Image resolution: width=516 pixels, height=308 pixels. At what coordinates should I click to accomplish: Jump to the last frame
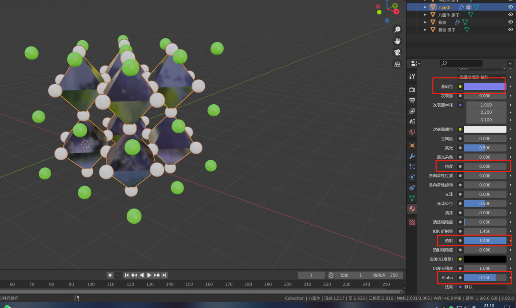click(164, 275)
